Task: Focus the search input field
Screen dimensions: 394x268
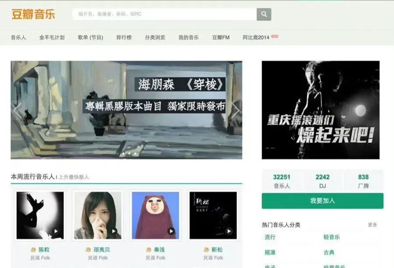Action: point(165,14)
